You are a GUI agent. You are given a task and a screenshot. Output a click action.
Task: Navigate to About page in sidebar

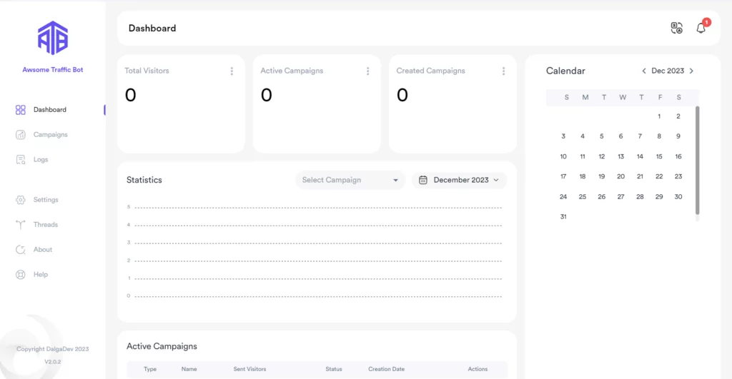pyautogui.click(x=43, y=250)
